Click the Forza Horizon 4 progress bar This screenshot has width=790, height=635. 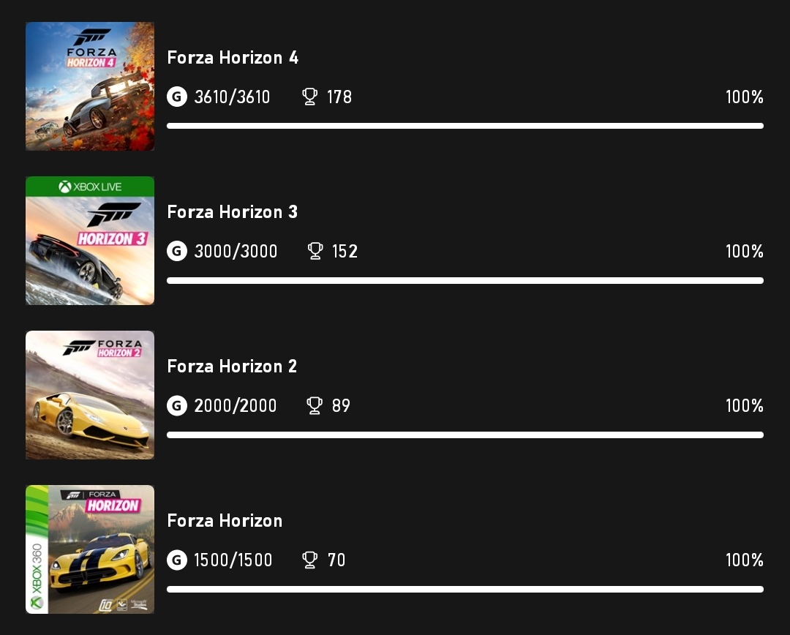click(x=466, y=126)
